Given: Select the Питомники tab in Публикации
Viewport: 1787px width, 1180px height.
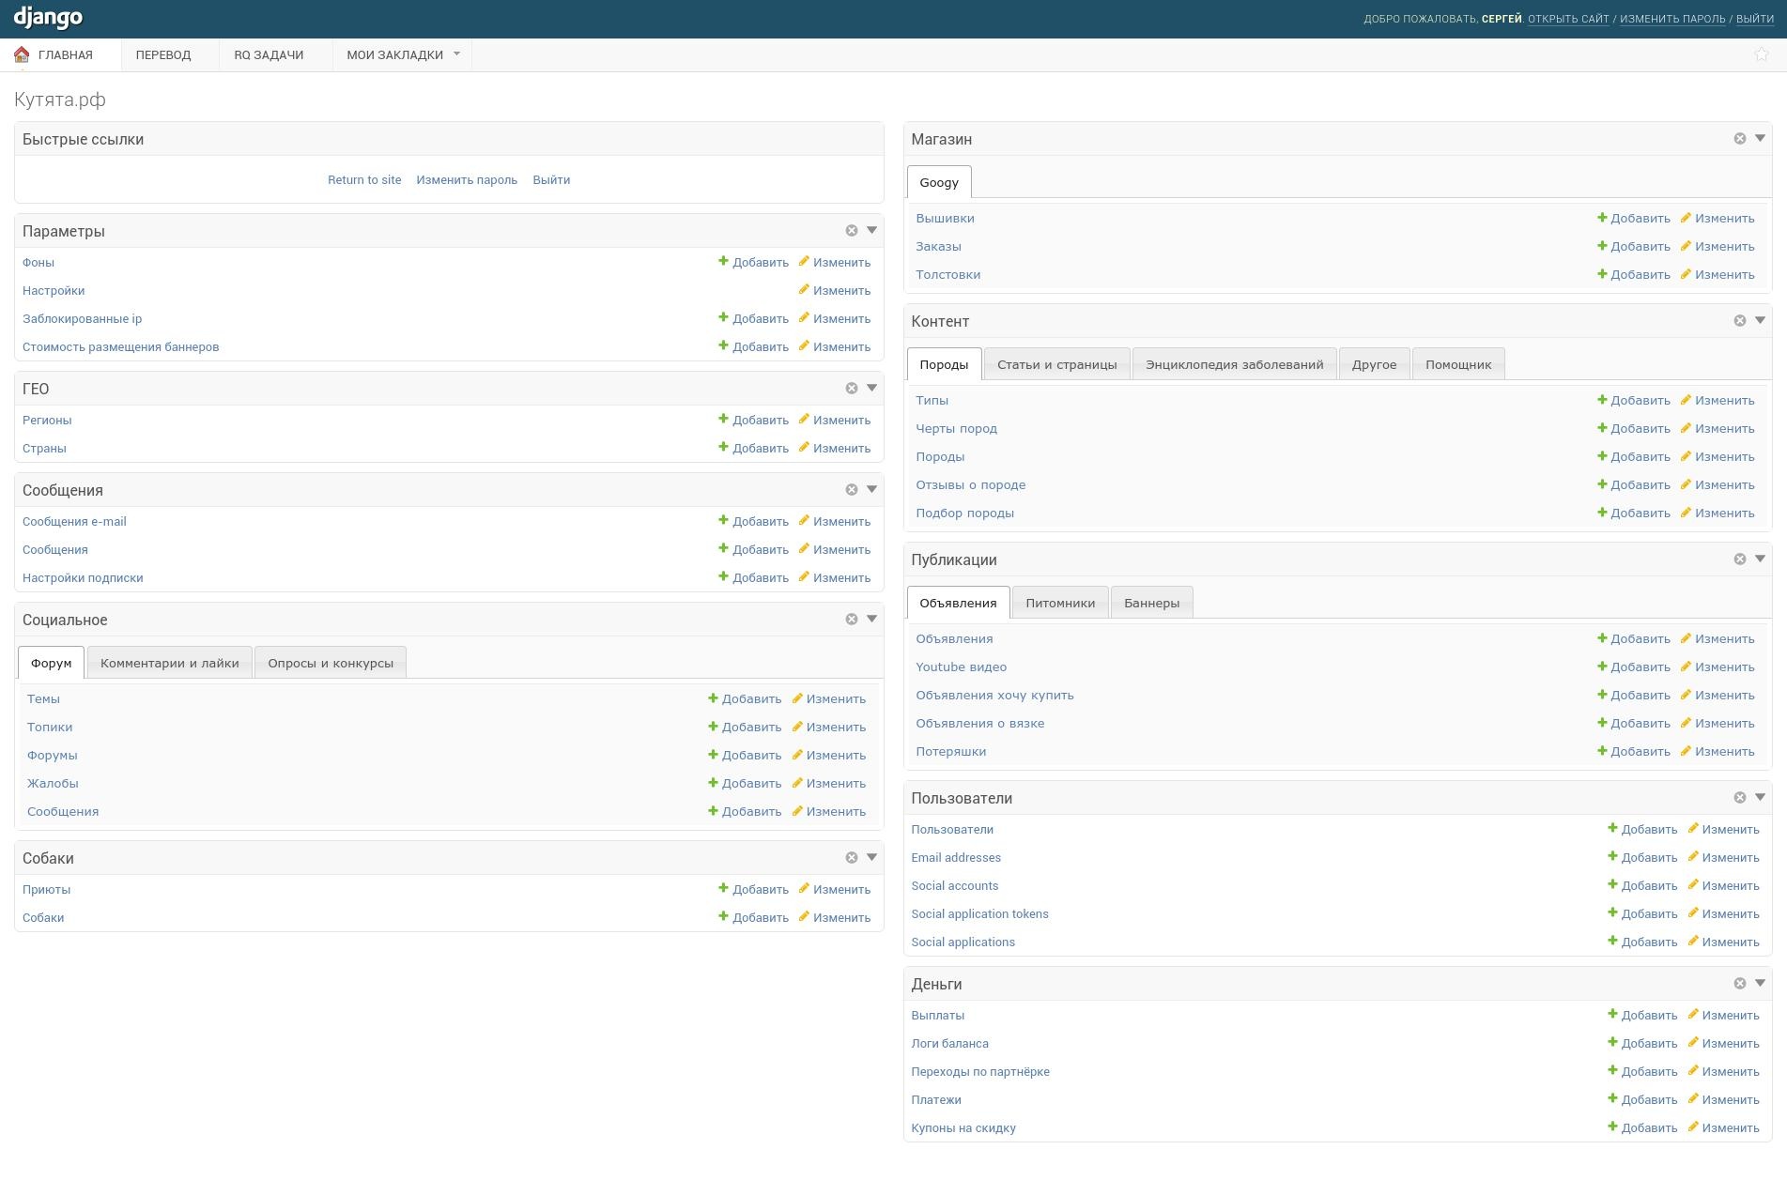Looking at the screenshot, I should 1059,603.
